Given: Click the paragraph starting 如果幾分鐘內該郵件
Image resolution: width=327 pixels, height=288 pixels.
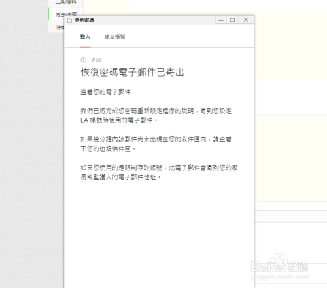Looking at the screenshot, I should click(159, 144).
